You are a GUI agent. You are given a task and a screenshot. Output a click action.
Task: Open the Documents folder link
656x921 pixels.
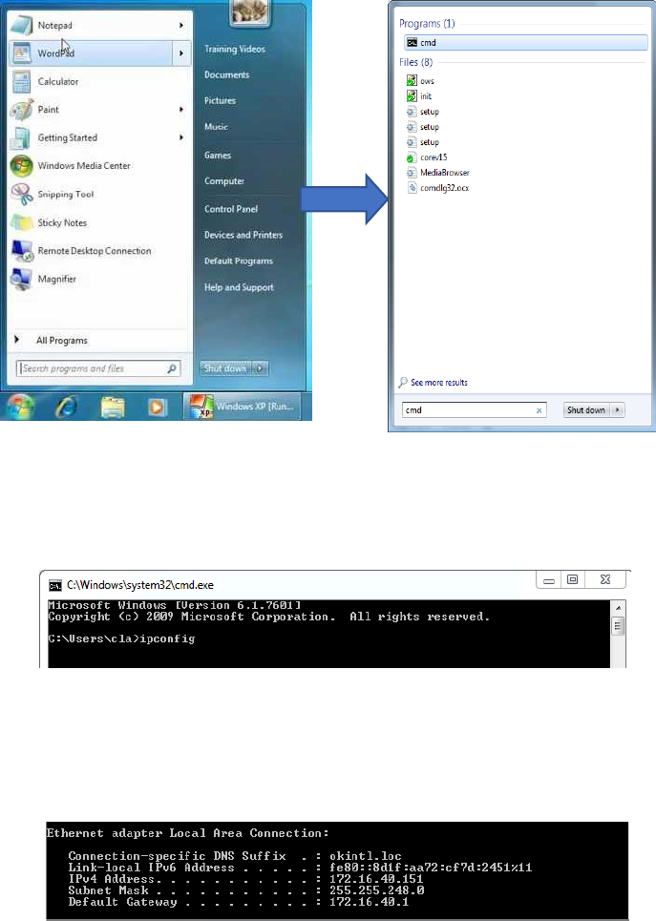pos(227,74)
